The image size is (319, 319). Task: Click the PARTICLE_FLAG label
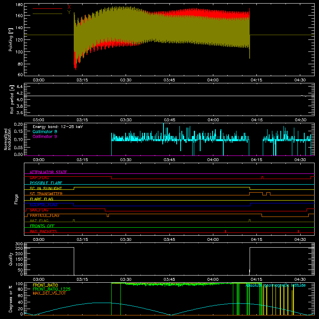[45, 215]
